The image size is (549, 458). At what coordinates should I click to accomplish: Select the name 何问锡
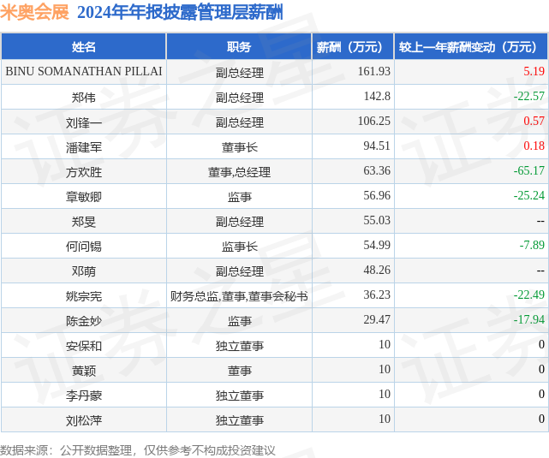coord(84,247)
